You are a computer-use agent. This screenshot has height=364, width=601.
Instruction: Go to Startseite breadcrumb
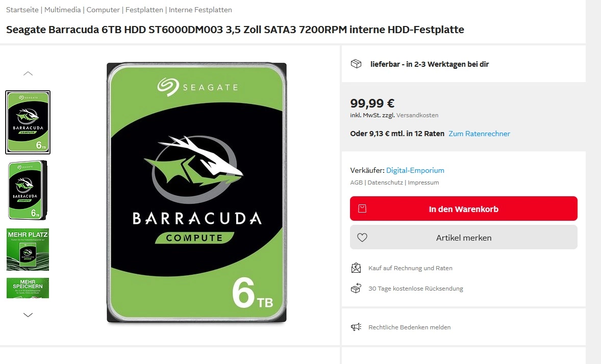pyautogui.click(x=22, y=10)
